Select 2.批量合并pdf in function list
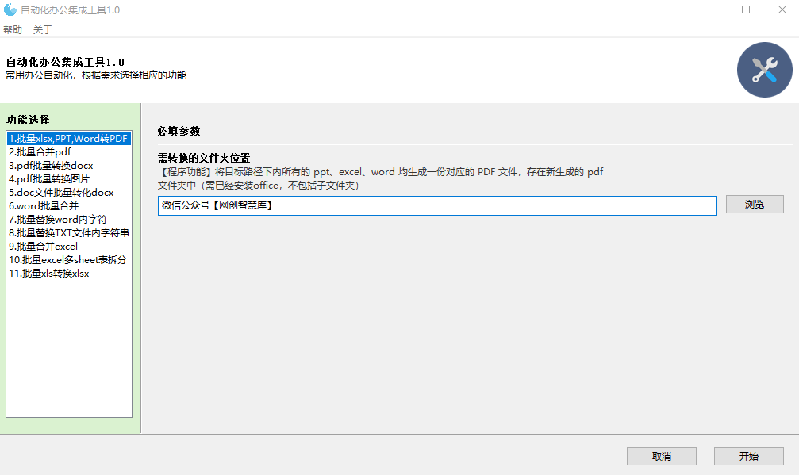Image resolution: width=799 pixels, height=475 pixels. [69, 151]
